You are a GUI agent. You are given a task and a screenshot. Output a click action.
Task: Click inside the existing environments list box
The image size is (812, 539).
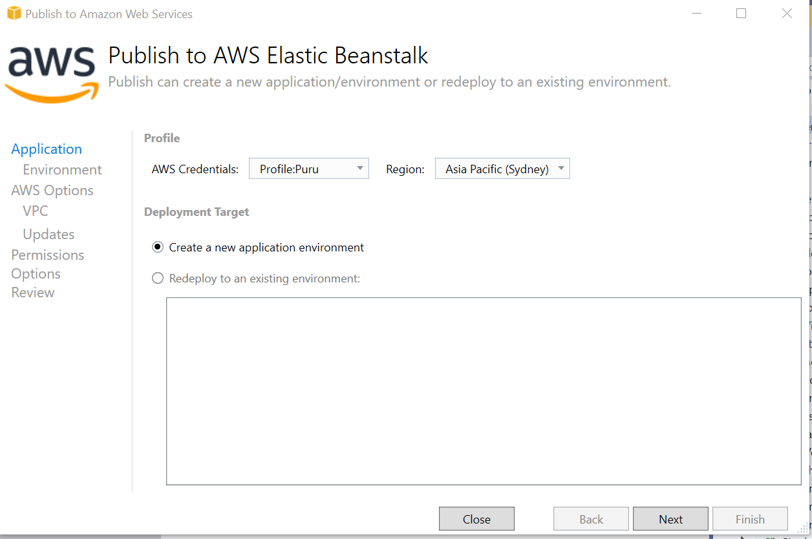[x=484, y=391]
